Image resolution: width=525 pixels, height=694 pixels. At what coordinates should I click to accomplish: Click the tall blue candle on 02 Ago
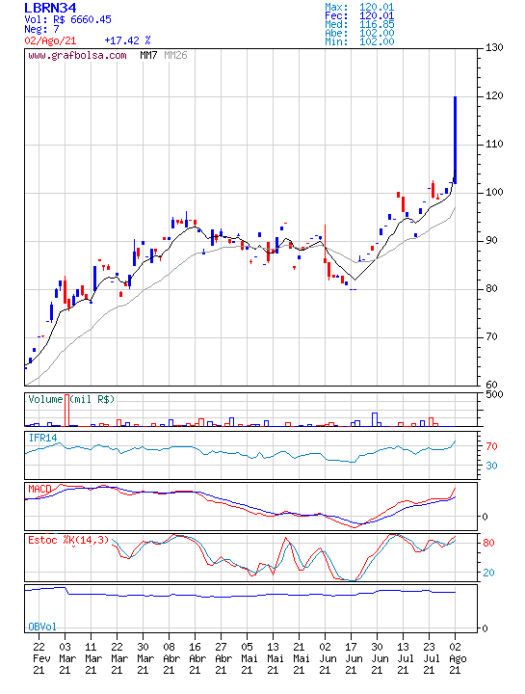[455, 140]
